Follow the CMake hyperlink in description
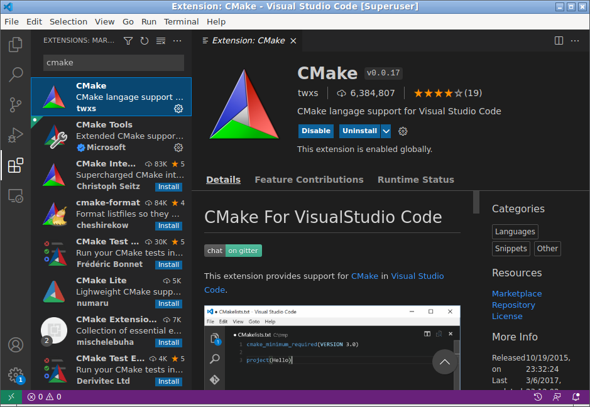The height and width of the screenshot is (407, 590). pyautogui.click(x=364, y=276)
